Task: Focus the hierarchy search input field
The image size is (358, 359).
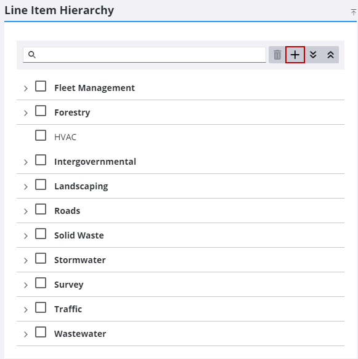Action: 144,55
